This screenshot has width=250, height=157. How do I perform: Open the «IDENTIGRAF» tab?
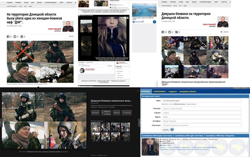pos(159,92)
